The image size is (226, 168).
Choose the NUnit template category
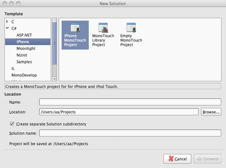point(22,55)
